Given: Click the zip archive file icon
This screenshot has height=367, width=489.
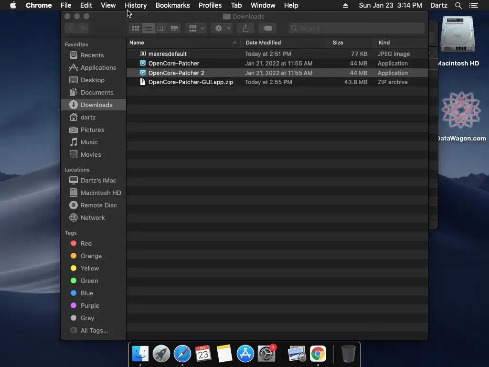Looking at the screenshot, I should point(142,82).
